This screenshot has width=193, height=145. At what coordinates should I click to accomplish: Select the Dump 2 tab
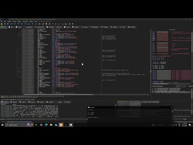(x=13, y=102)
